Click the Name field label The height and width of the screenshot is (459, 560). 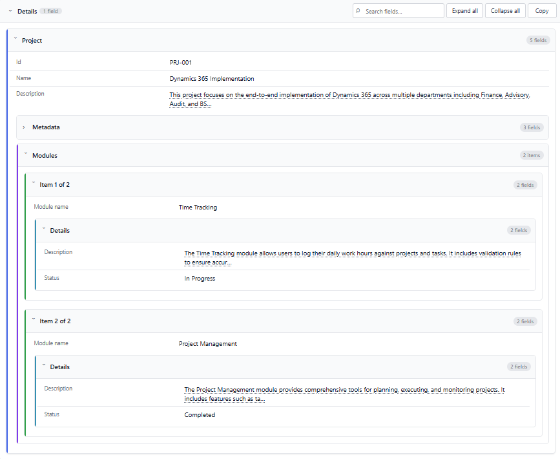coord(23,78)
